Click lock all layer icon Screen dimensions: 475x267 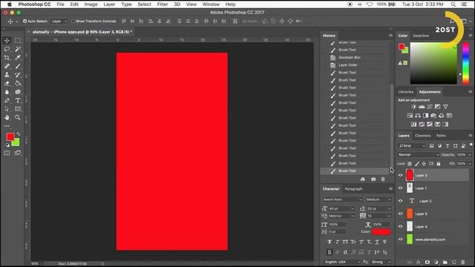tap(439, 164)
